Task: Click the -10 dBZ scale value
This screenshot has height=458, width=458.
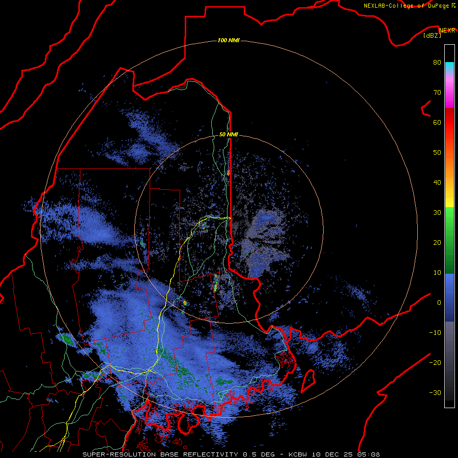Action: coord(435,333)
